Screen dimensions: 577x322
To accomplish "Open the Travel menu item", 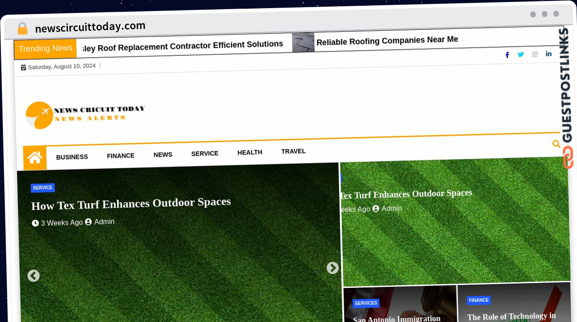I will tap(293, 151).
